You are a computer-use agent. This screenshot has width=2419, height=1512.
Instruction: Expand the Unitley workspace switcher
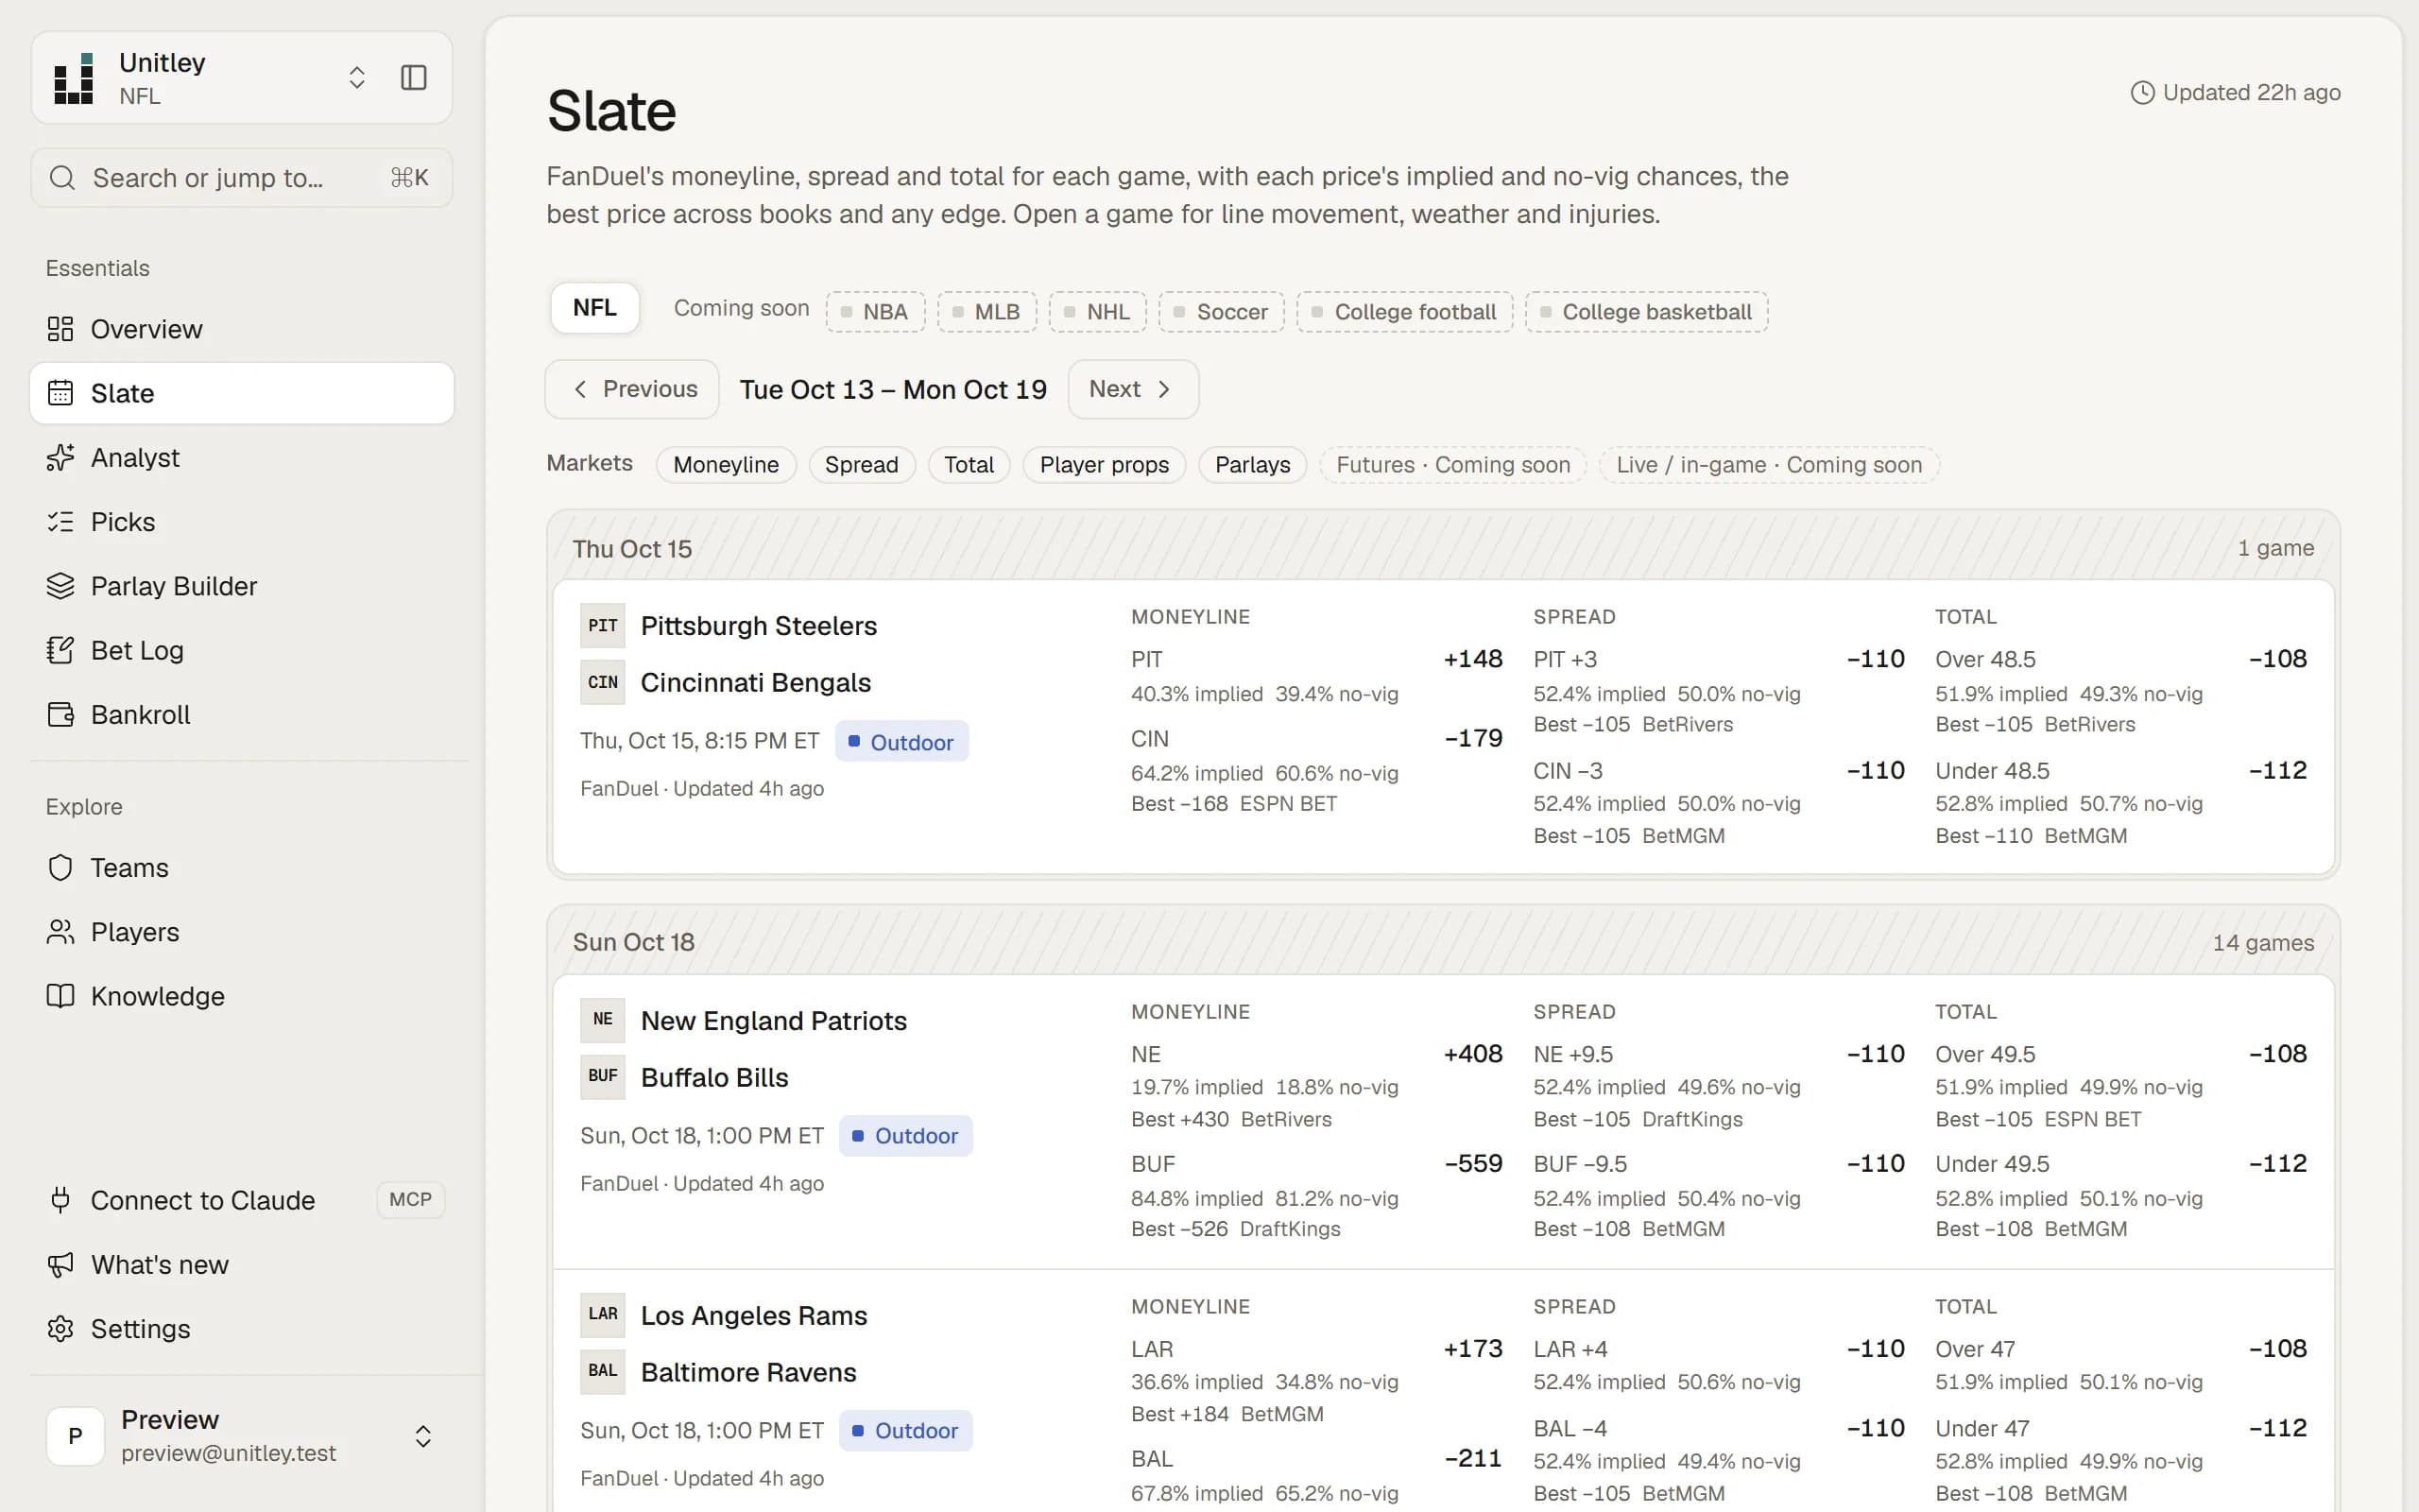click(x=357, y=78)
